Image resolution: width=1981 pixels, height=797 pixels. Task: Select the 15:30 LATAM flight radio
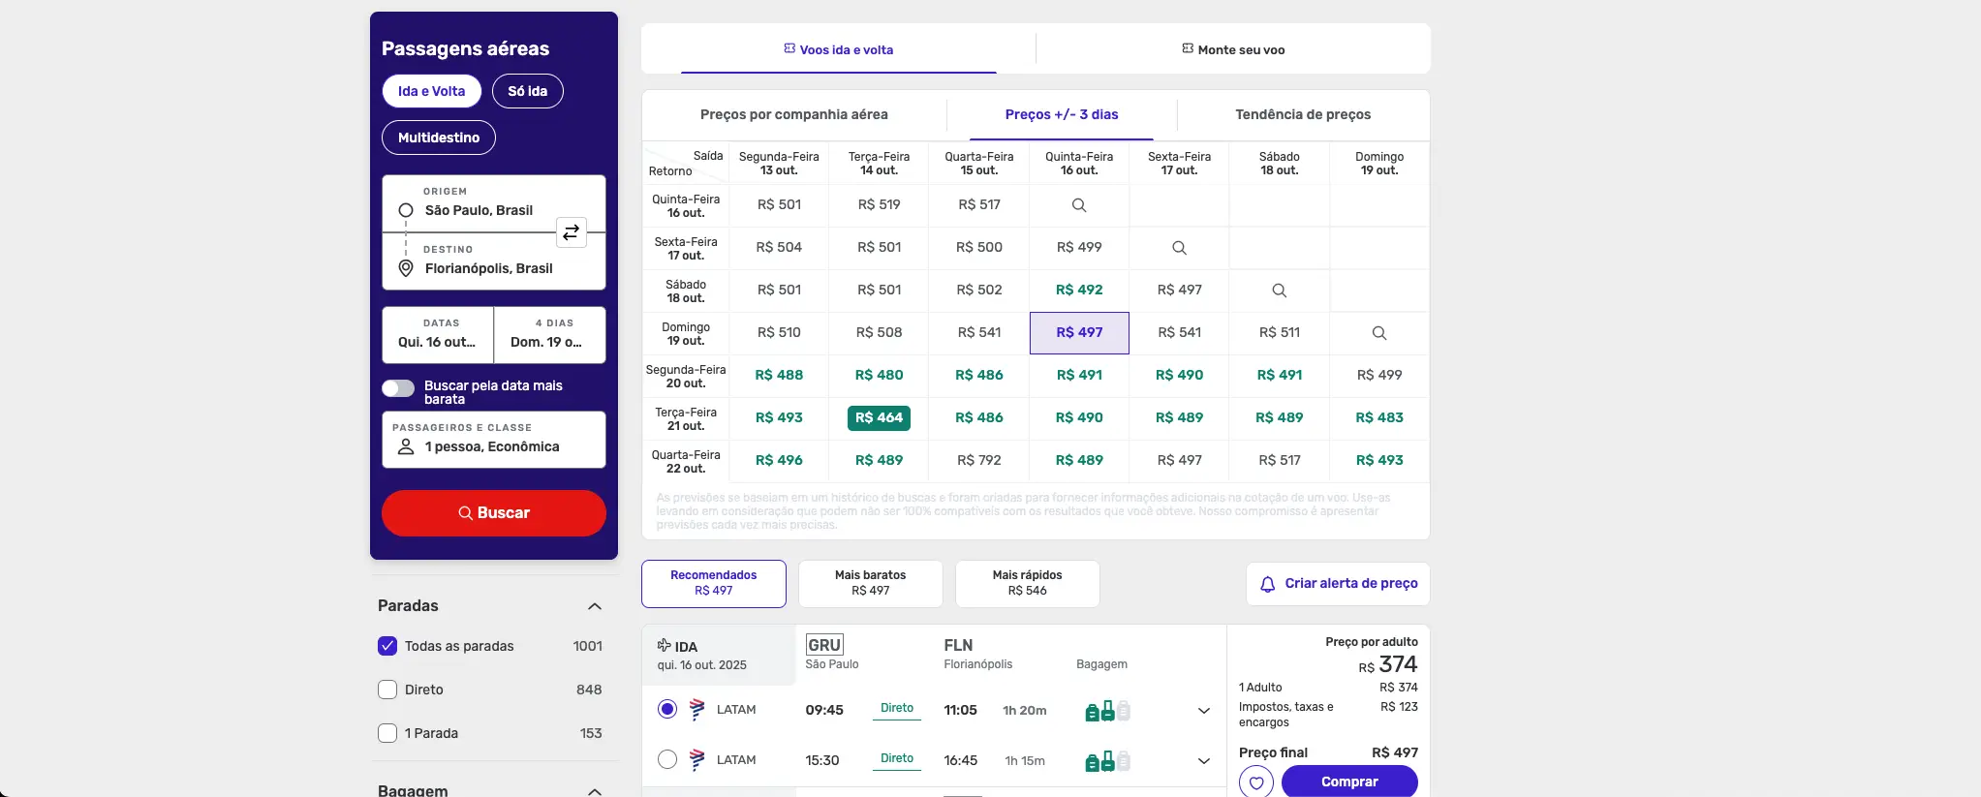pyautogui.click(x=667, y=760)
